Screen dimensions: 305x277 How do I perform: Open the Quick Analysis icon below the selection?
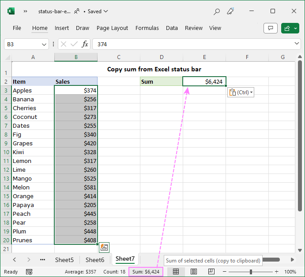[104, 247]
